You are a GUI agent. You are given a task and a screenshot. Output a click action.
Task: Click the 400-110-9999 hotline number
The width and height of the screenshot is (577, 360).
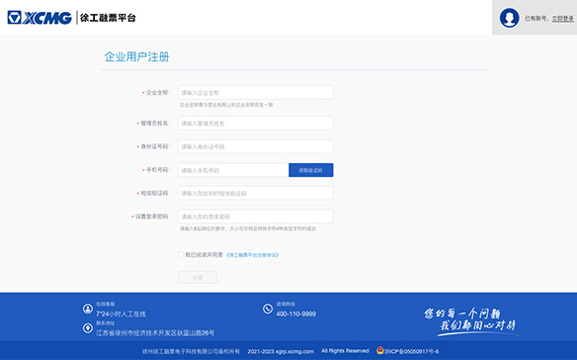(295, 314)
